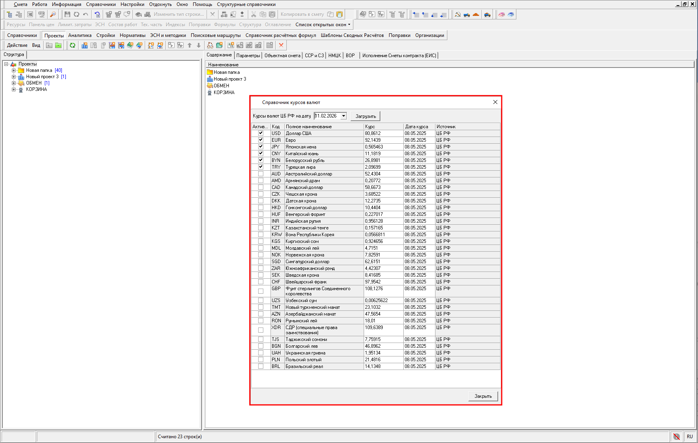
Task: Select Новый проект 3 in content list
Action: coord(230,79)
